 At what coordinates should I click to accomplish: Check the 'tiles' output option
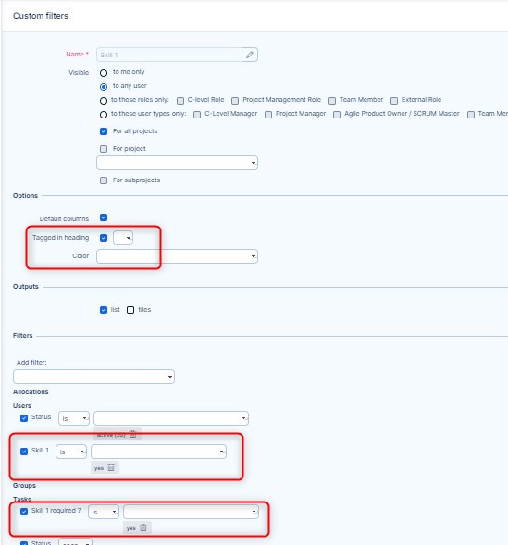[130, 310]
